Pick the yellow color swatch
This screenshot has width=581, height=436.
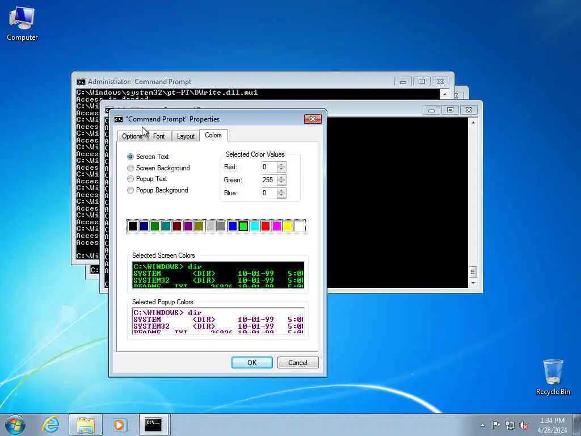[x=288, y=226]
